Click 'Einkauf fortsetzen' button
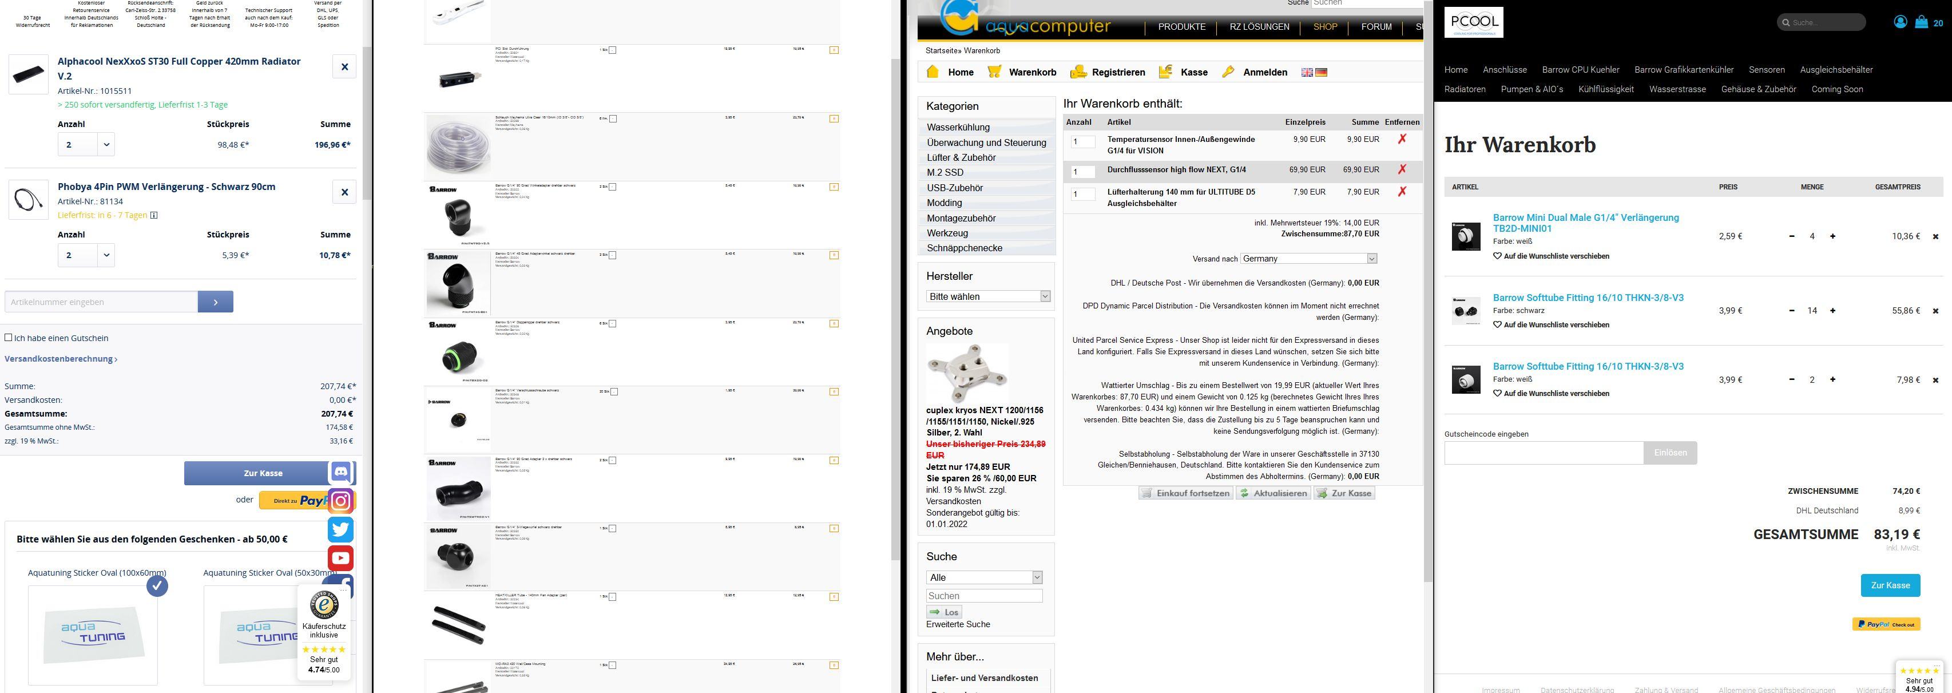Viewport: 1952px width, 693px height. click(1185, 493)
